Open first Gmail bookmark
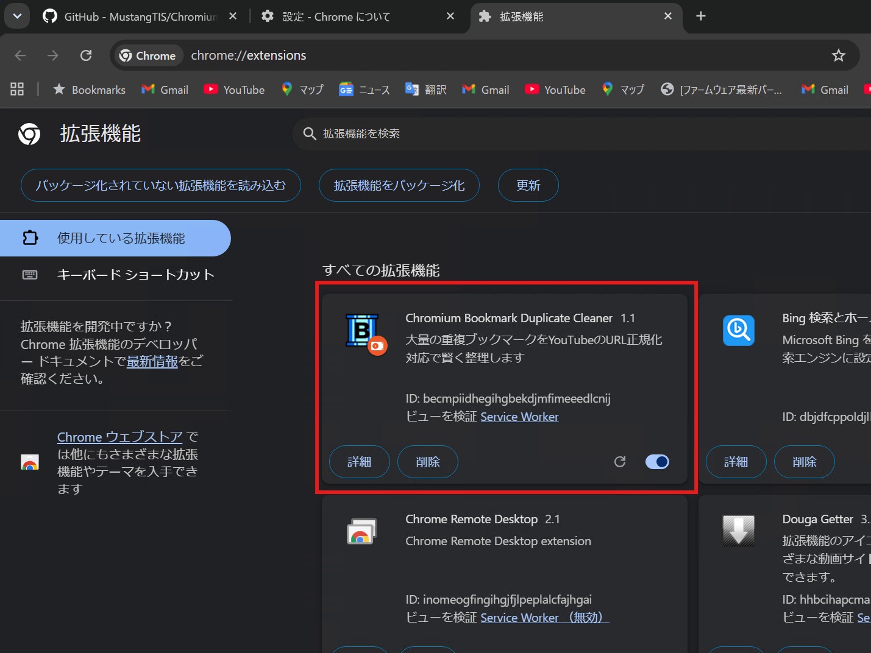 [165, 90]
